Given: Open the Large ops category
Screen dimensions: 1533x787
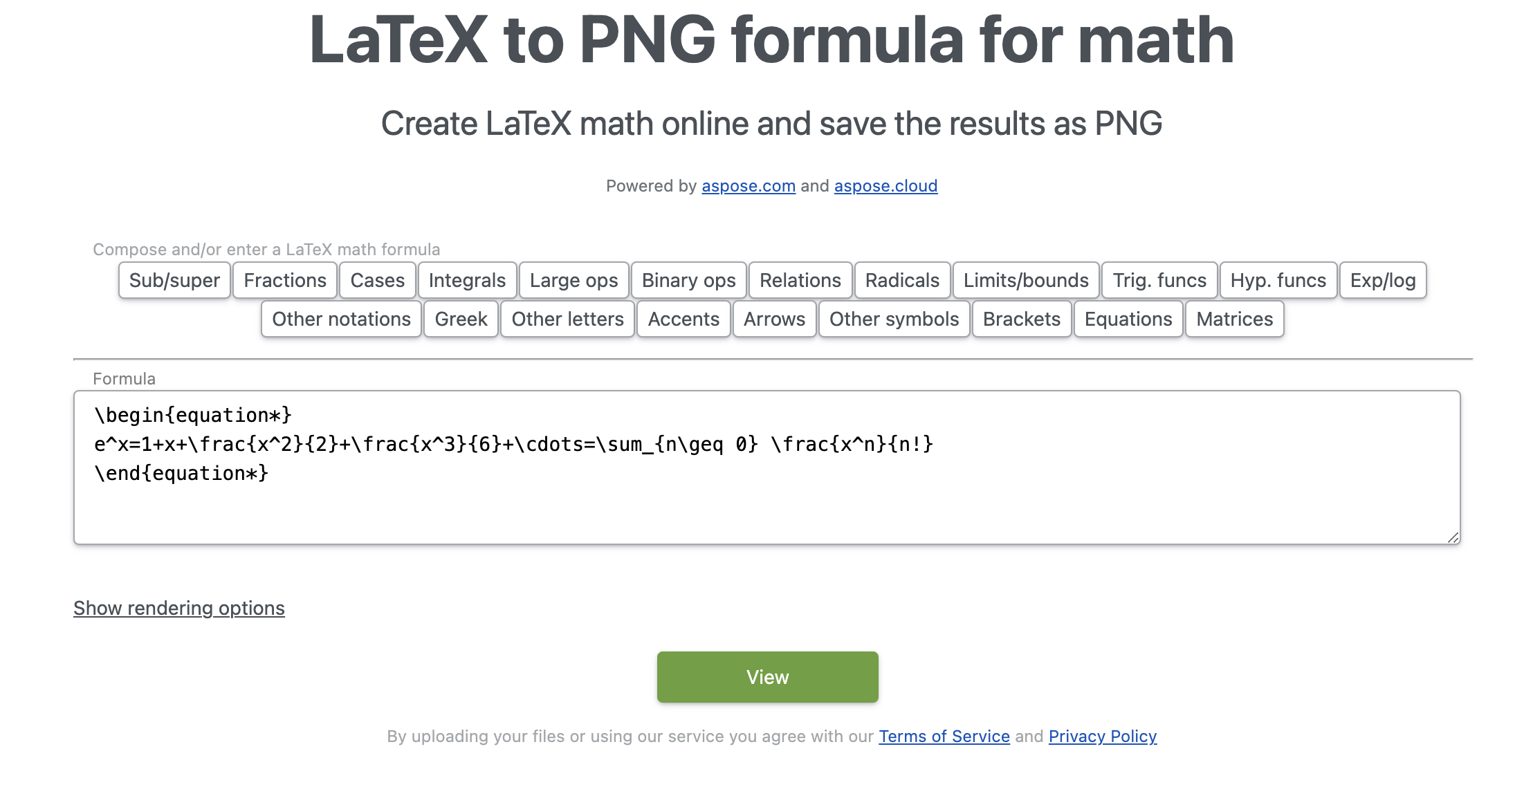Looking at the screenshot, I should point(573,280).
